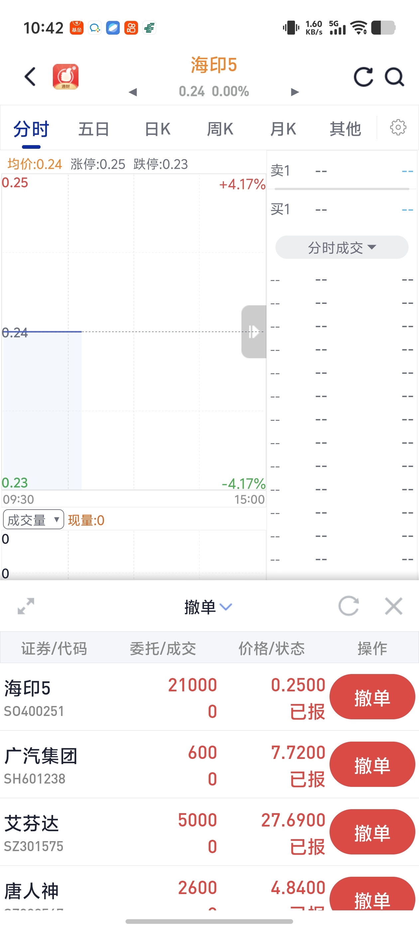Tap the 唐人神 order name
Screen dimensions: 419x932
(32, 891)
